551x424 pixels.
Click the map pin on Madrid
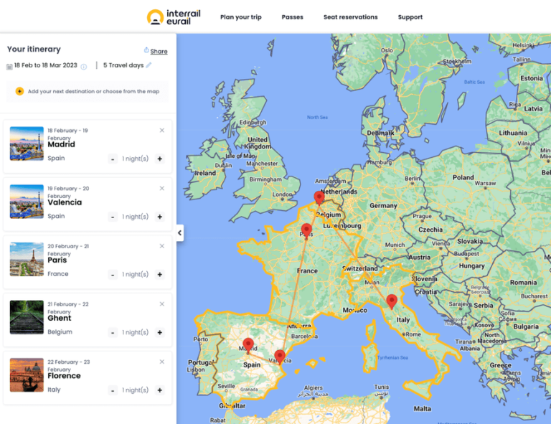[248, 345]
